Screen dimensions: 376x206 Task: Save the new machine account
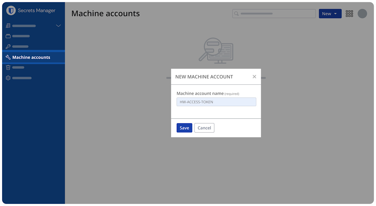pos(184,128)
